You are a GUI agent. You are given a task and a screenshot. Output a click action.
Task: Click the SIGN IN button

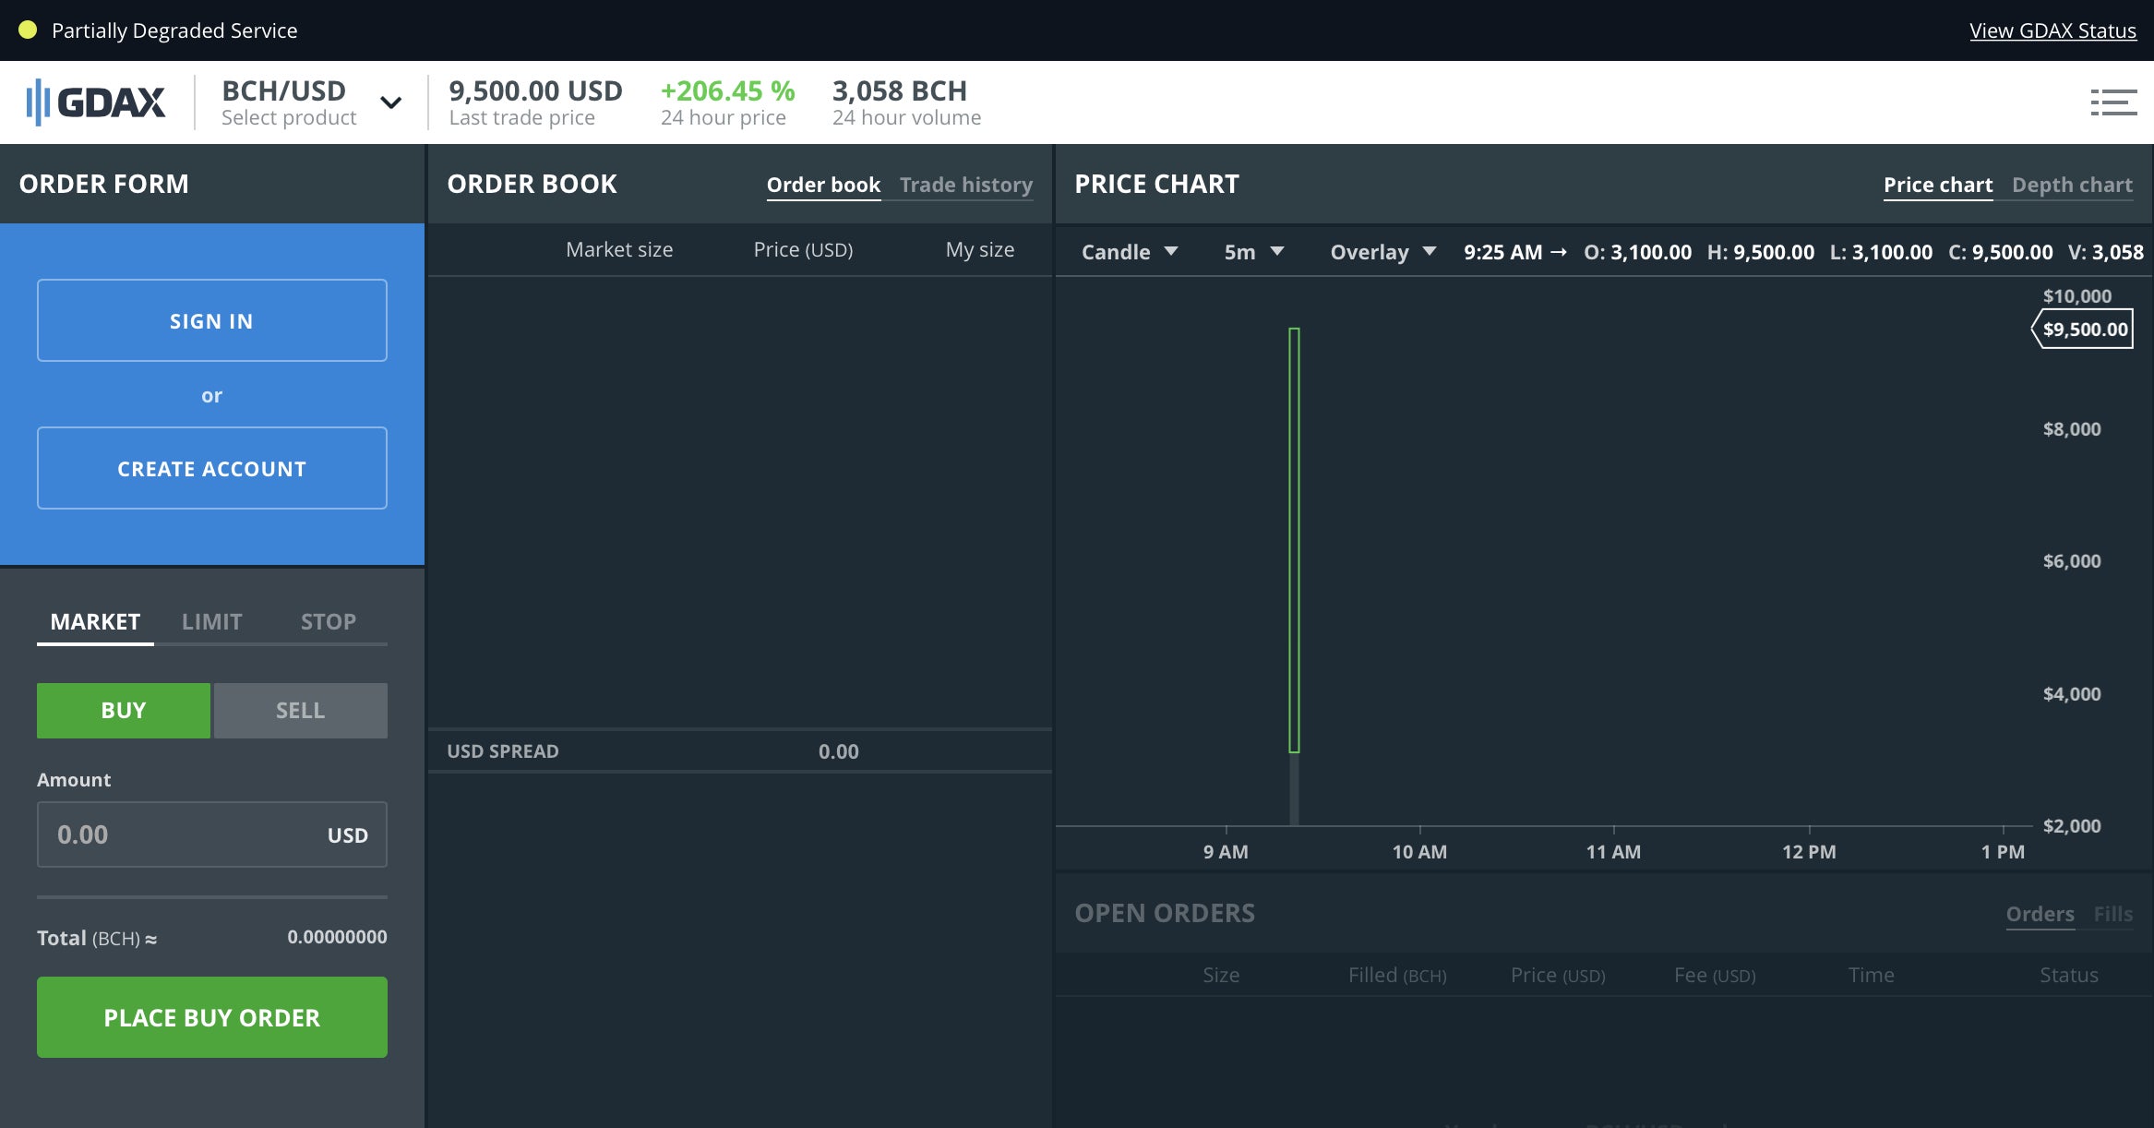coord(211,320)
